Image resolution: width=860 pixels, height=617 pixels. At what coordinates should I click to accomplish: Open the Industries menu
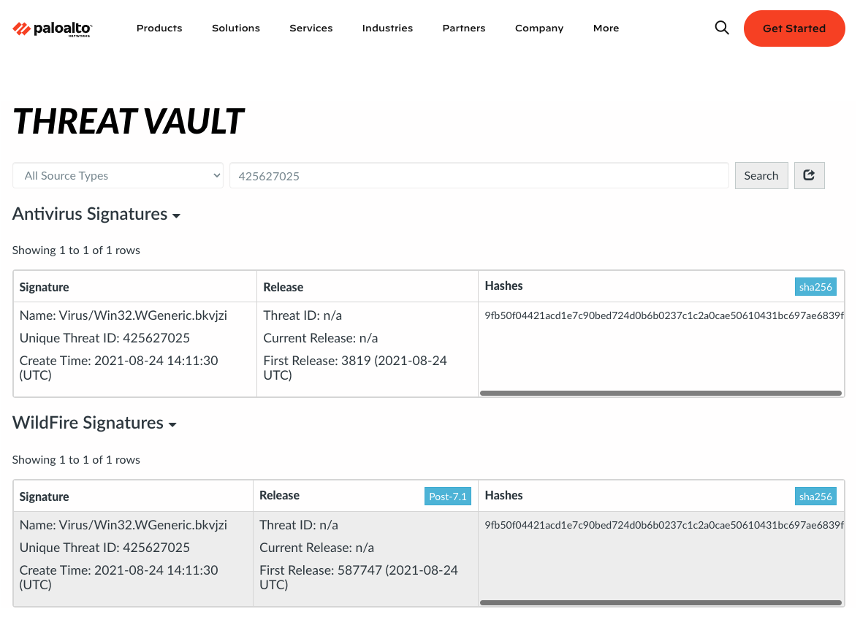pos(387,28)
